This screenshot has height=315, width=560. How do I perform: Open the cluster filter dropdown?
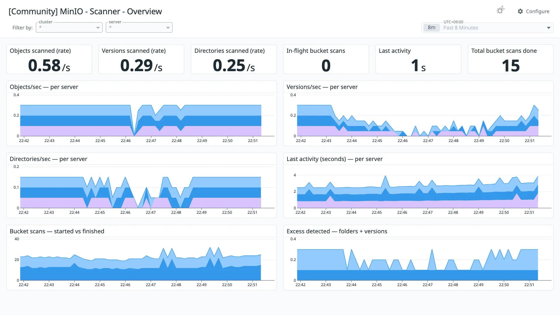[69, 27]
